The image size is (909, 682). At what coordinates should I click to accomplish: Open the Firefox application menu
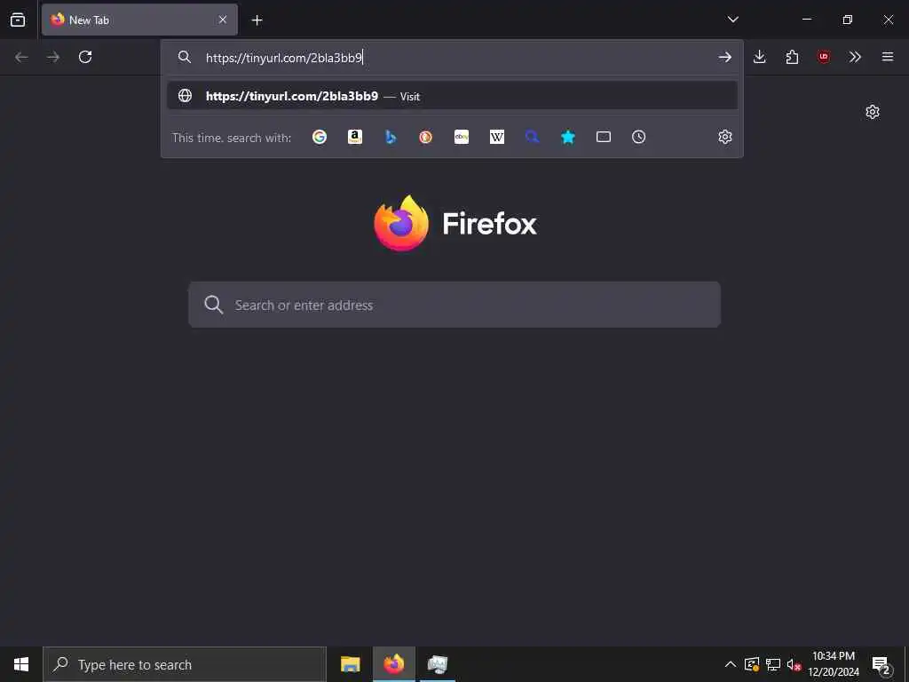coord(888,57)
